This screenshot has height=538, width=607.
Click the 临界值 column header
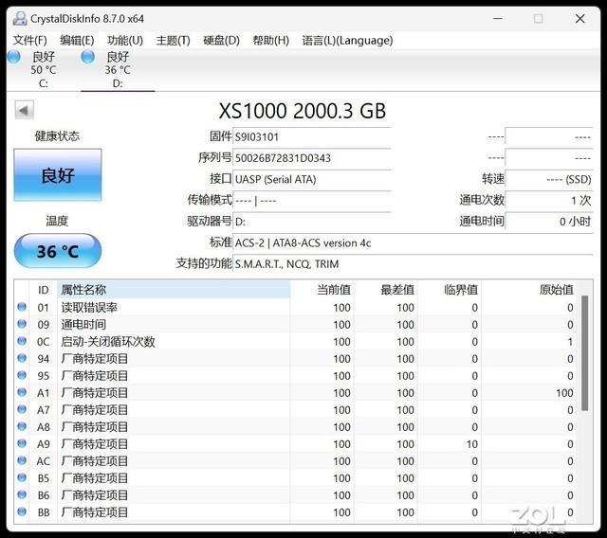coord(449,290)
